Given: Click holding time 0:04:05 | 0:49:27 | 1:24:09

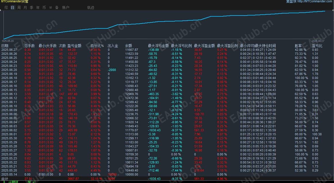Looking at the screenshot, I should (258, 50).
